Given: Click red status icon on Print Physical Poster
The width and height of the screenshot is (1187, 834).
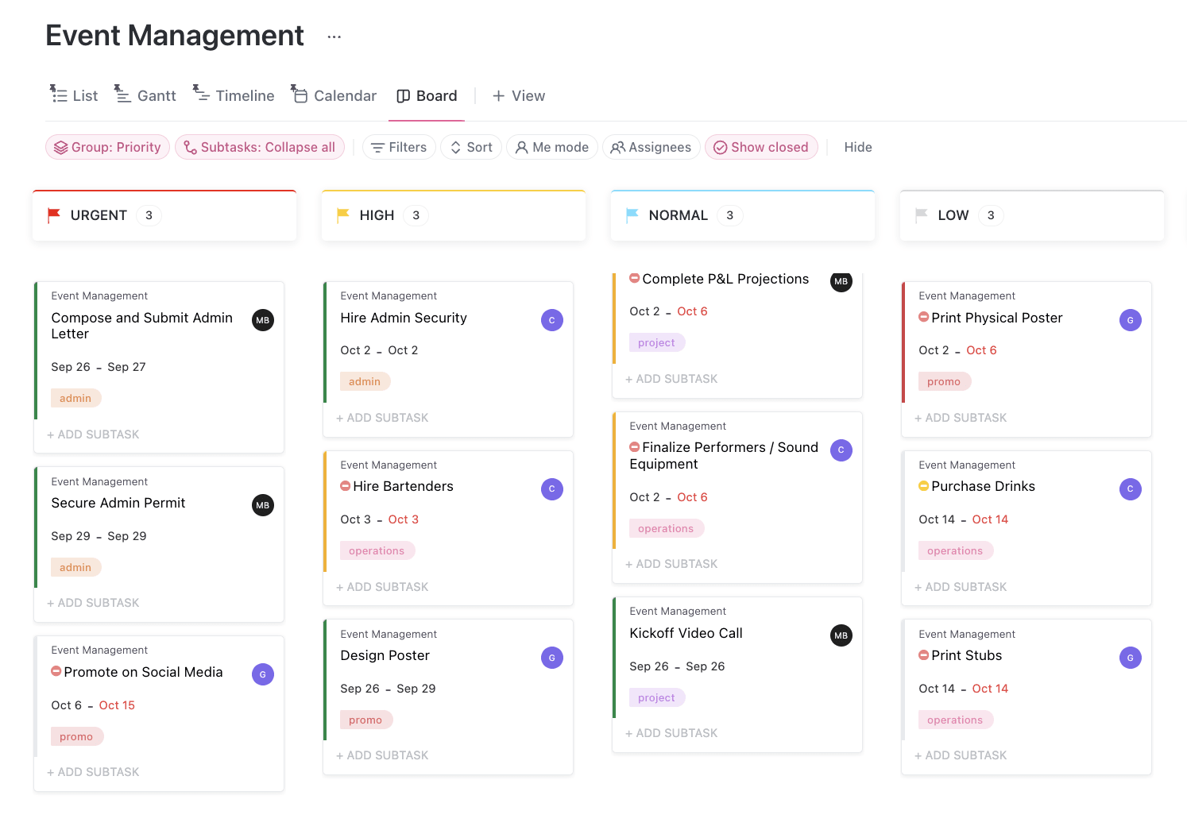Looking at the screenshot, I should [924, 316].
